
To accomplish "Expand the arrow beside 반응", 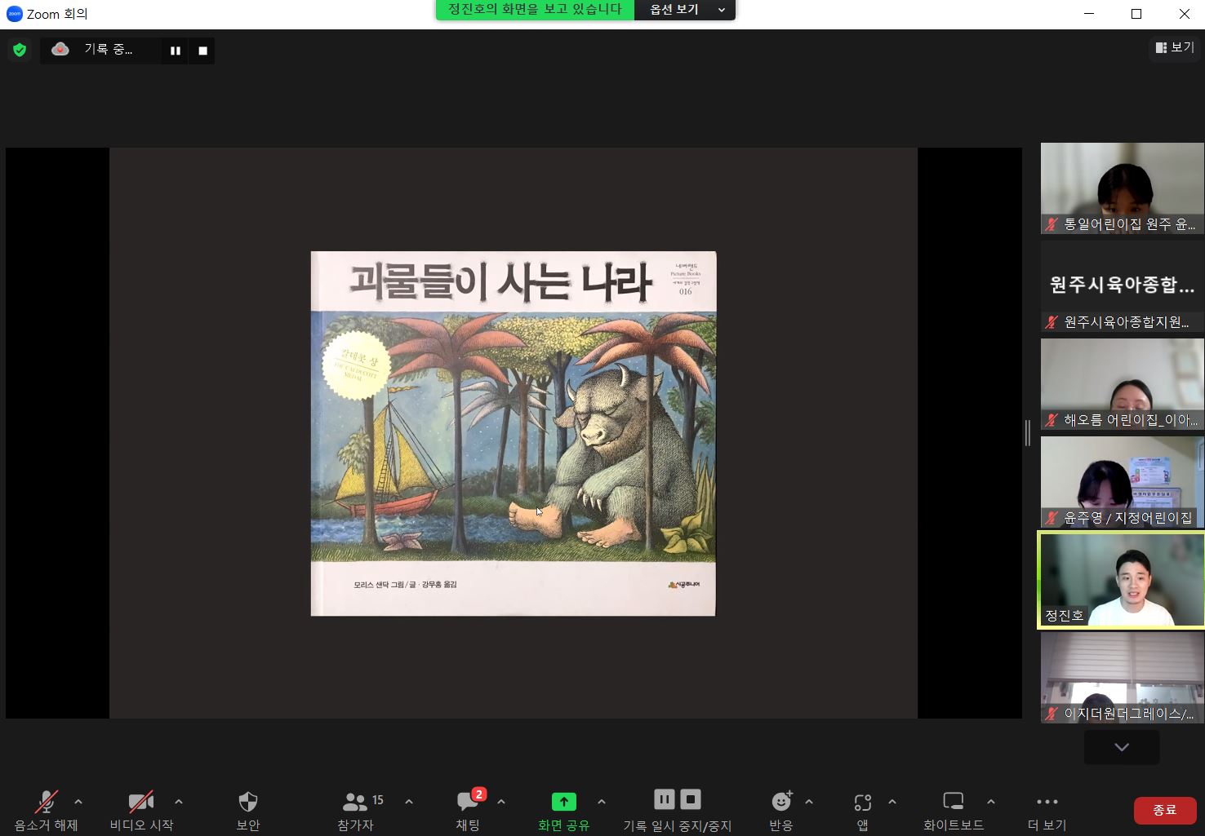I will [809, 802].
